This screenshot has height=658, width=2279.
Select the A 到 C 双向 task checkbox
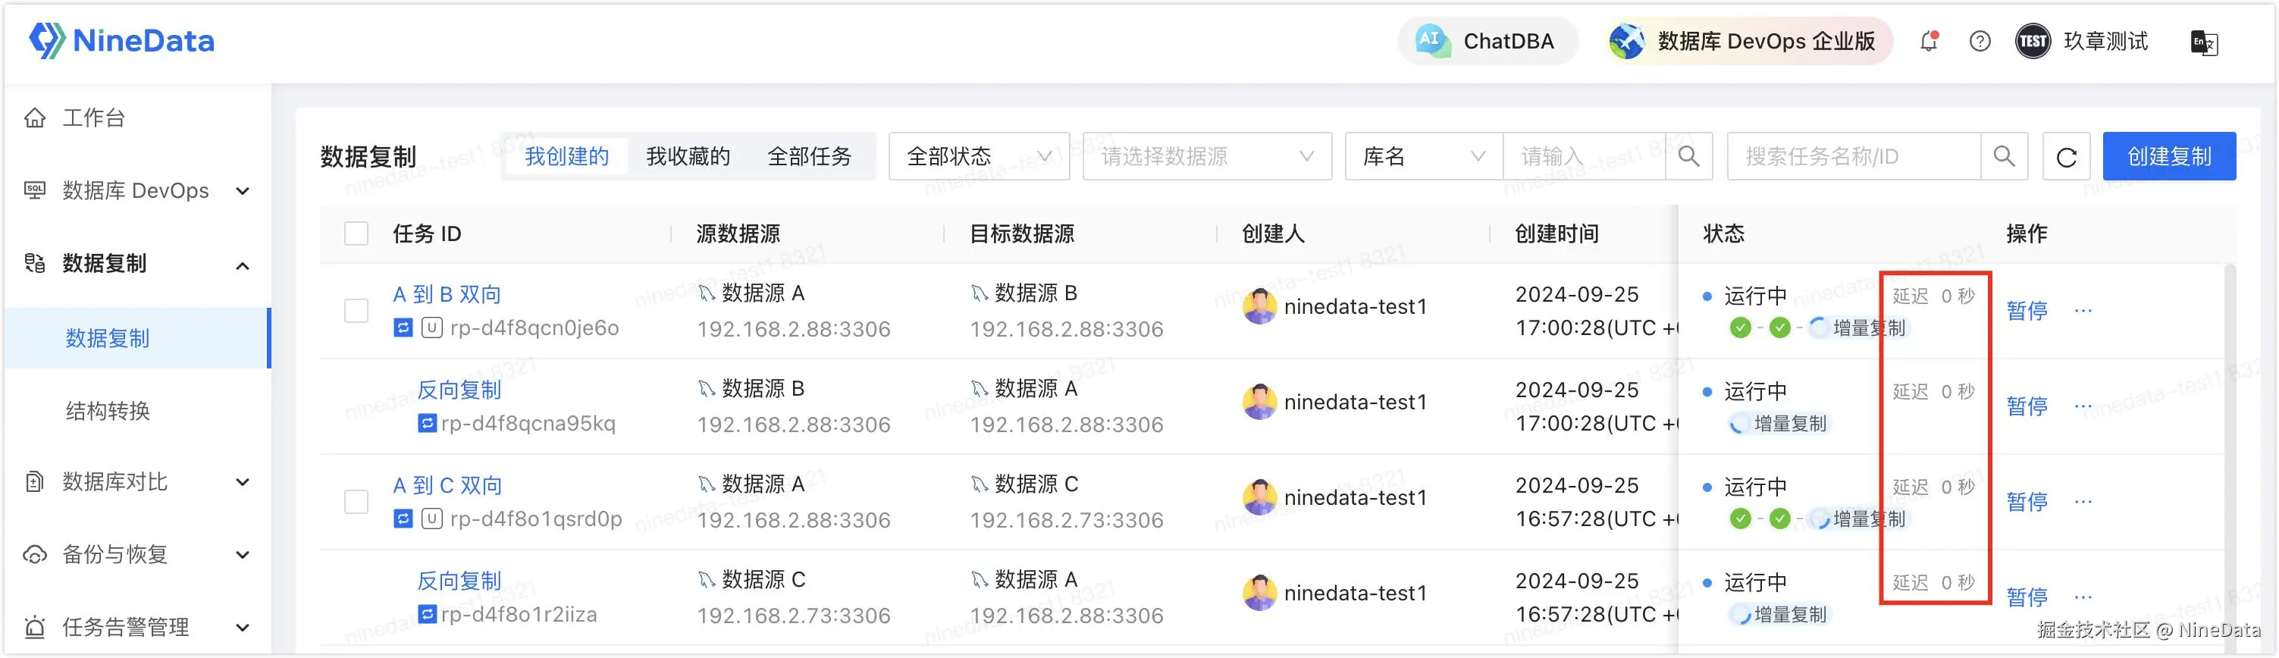pos(356,502)
